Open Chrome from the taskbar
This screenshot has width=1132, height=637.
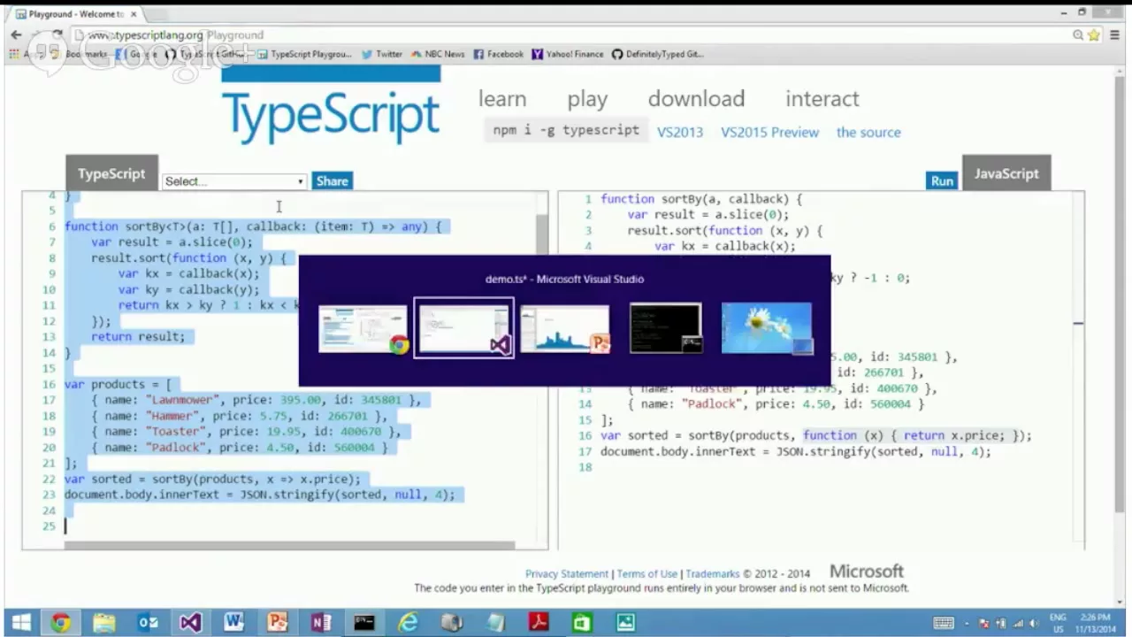click(60, 623)
